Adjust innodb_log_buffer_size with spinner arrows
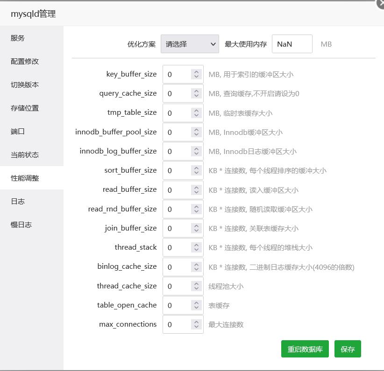The width and height of the screenshot is (384, 371). [x=196, y=151]
